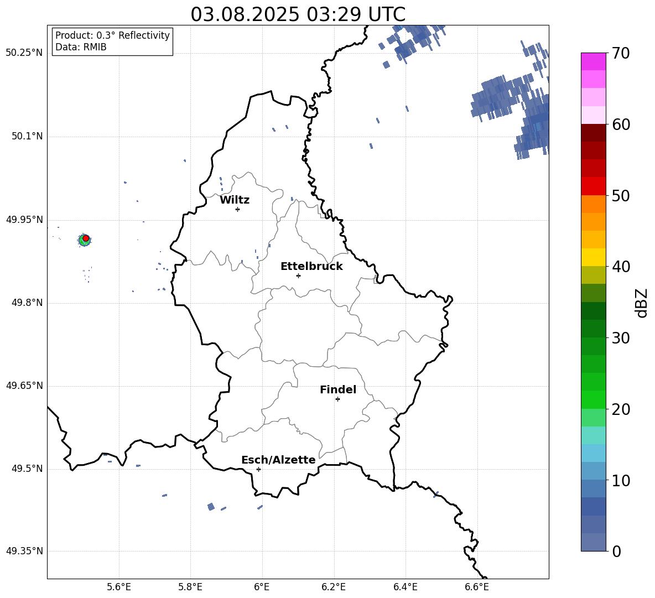The width and height of the screenshot is (655, 598).
Task: Click the Findel station cross marker
Action: 337,399
